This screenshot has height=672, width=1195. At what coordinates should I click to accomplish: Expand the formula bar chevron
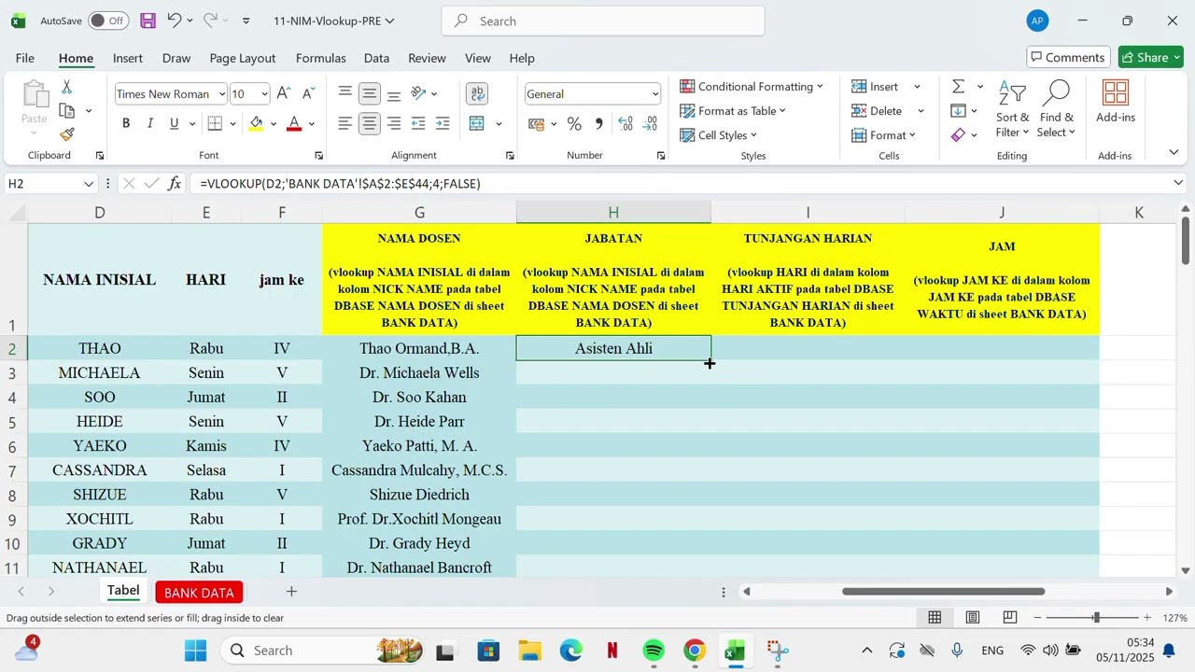[1178, 184]
